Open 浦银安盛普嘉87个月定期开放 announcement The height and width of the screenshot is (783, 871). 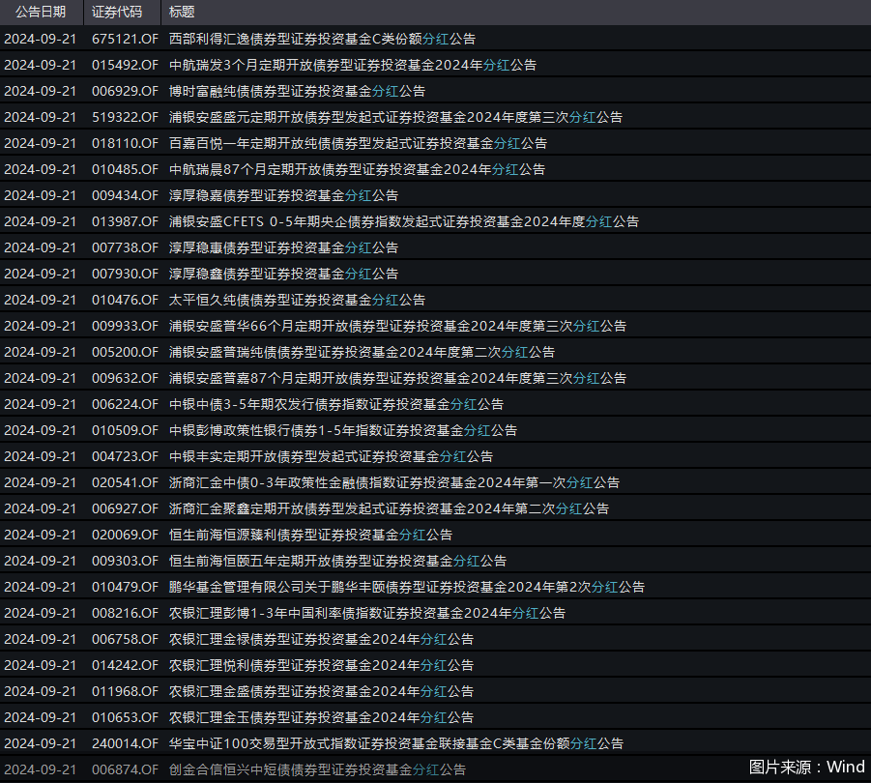point(397,378)
